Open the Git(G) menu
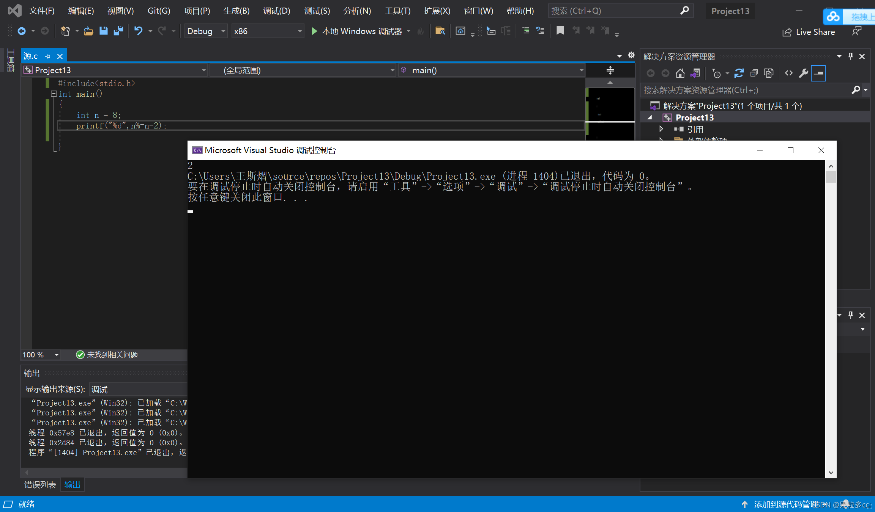Screen dimensions: 875x512 tap(159, 11)
